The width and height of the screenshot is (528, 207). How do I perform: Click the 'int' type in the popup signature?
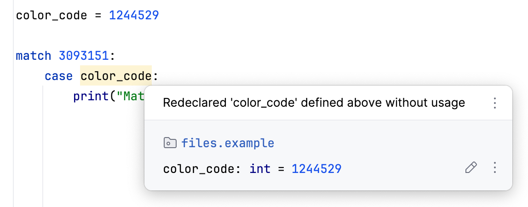tap(260, 169)
